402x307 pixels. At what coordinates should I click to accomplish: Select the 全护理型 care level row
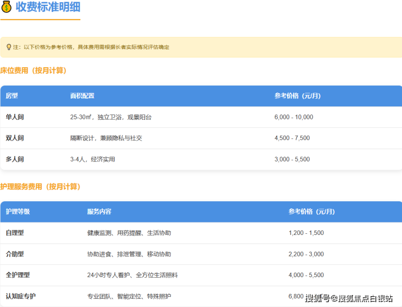click(x=18, y=275)
